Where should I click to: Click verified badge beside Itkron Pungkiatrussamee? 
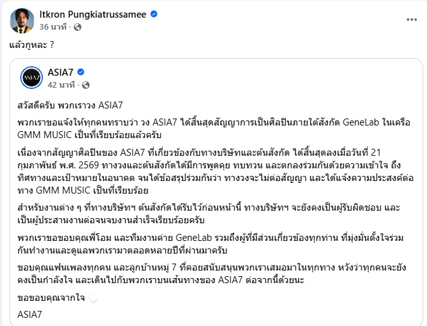pyautogui.click(x=172, y=14)
